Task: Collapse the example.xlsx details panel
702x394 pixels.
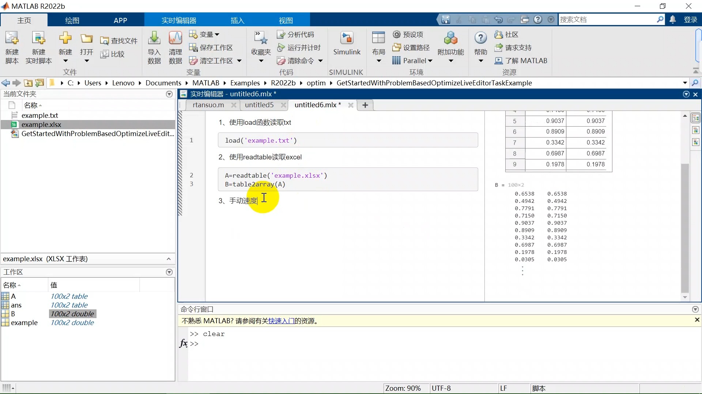Action: coord(169,259)
